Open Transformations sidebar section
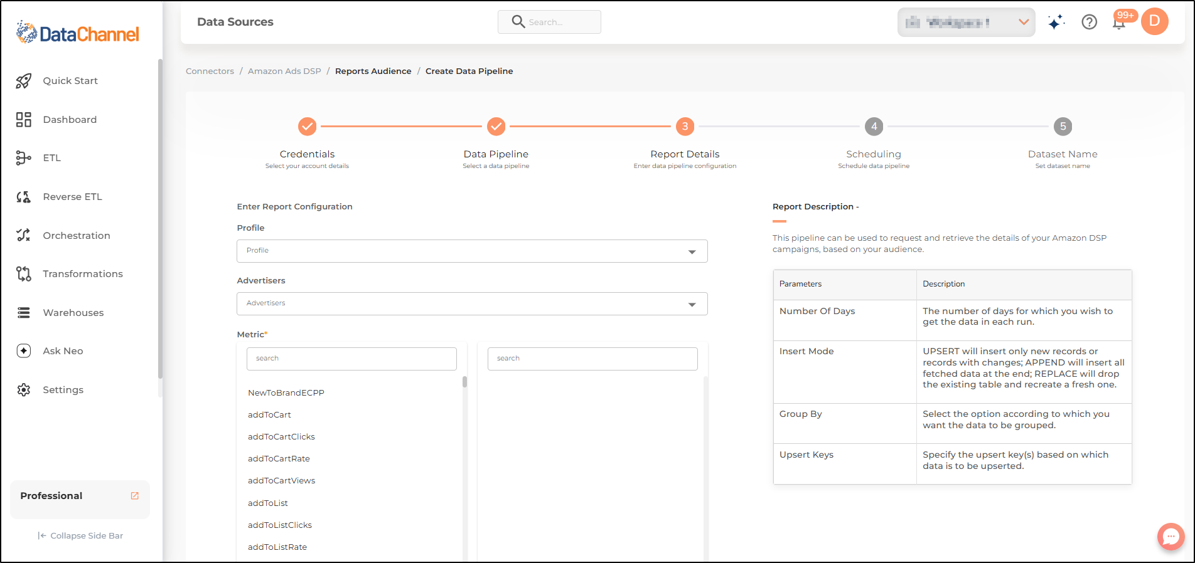The image size is (1195, 563). click(x=83, y=274)
